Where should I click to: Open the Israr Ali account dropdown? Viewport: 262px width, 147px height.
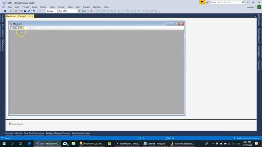pos(251,7)
